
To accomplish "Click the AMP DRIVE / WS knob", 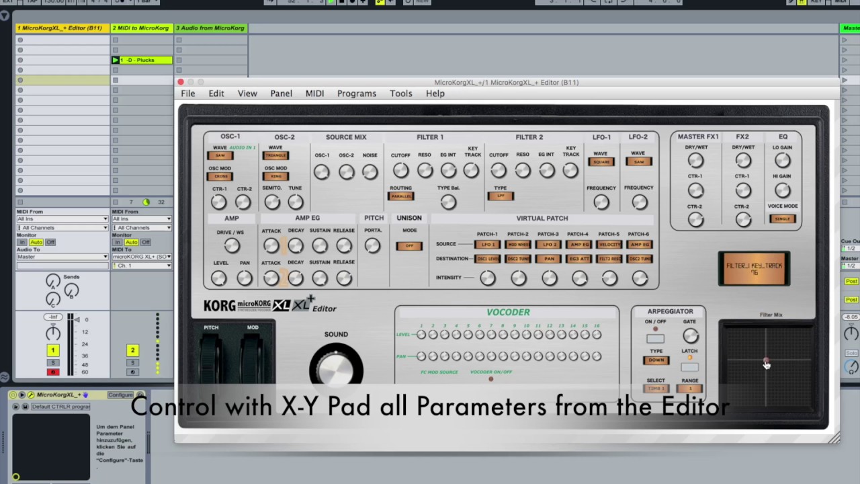I will click(232, 246).
